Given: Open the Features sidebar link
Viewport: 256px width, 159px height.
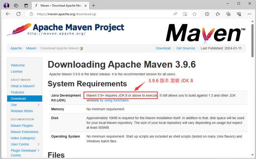Looking at the screenshot, I should point(17,92).
